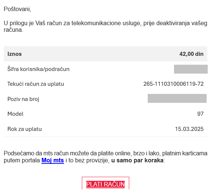This screenshot has width=214, height=196.
Task: Click the Rok za uplatu label
Action: pyautogui.click(x=24, y=129)
